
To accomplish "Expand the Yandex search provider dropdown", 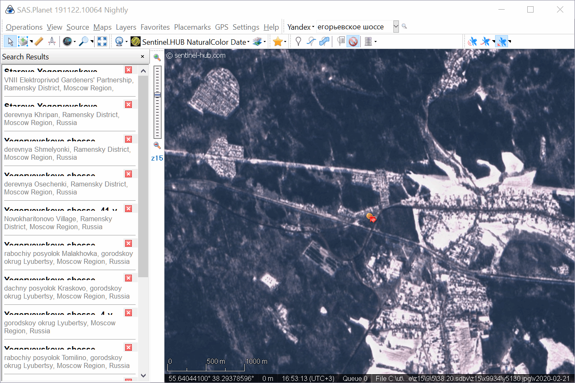I will 300,27.
